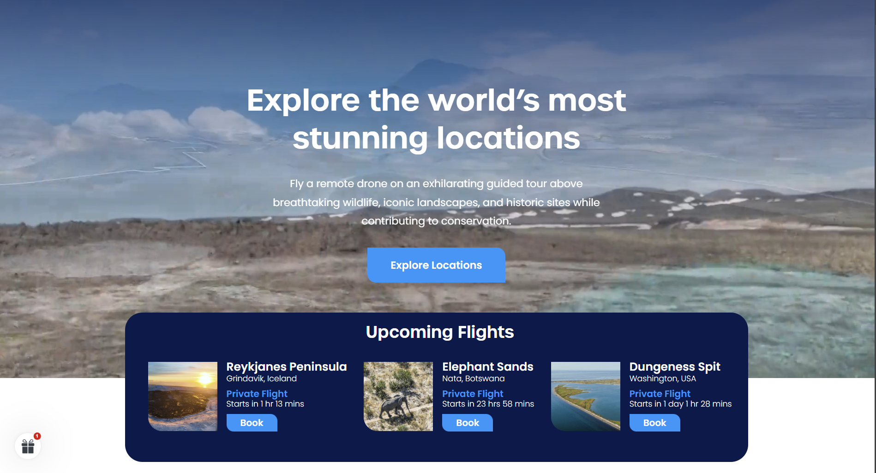Click the Upcoming Flights heading
Screen dimensions: 876x473
coord(440,332)
